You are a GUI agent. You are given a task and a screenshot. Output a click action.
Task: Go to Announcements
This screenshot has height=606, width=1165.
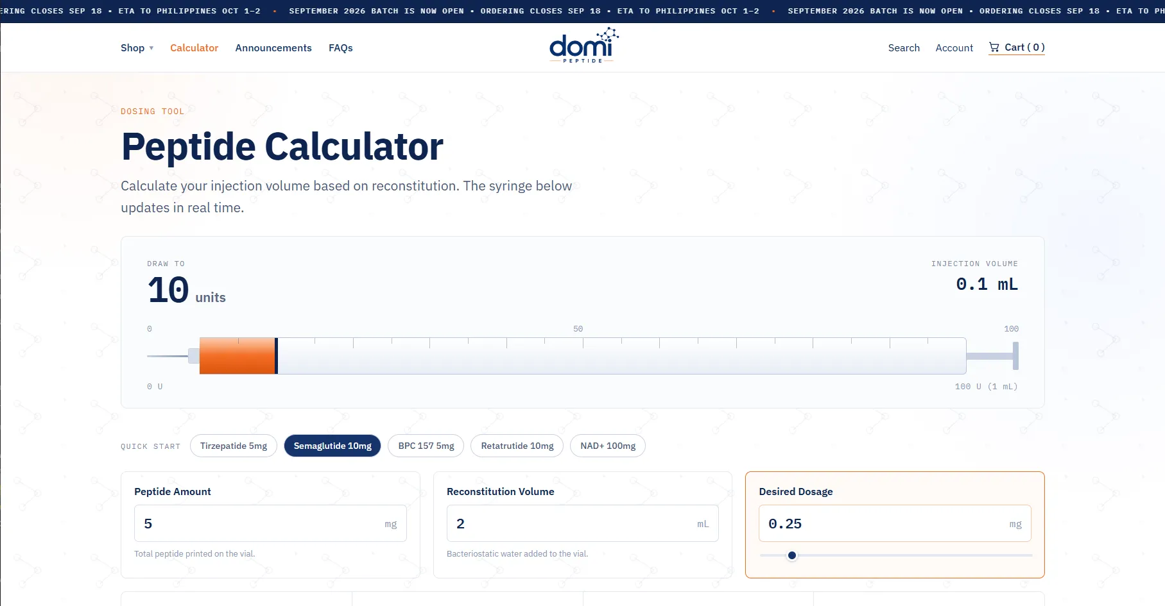pyautogui.click(x=273, y=47)
